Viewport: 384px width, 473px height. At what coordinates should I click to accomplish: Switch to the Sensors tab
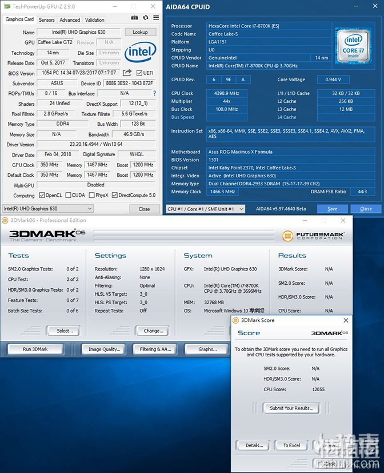47,20
